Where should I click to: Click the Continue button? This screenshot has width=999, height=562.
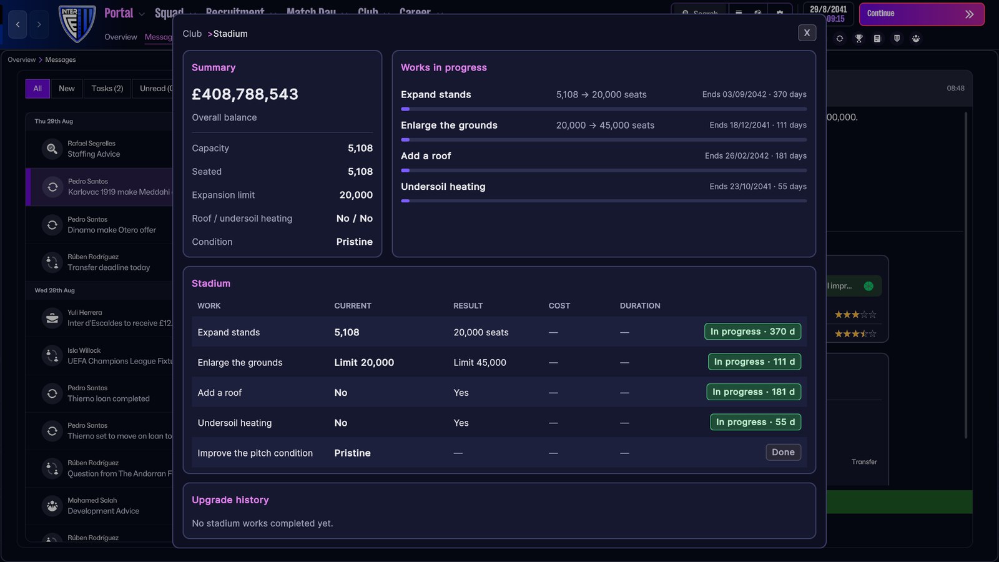[922, 14]
